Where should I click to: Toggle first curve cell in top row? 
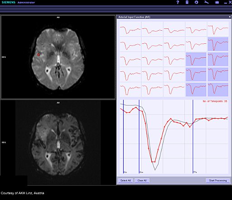130,29
